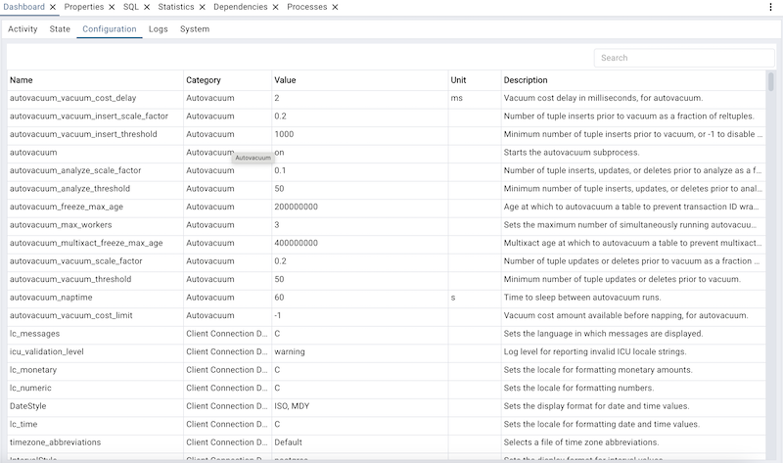The height and width of the screenshot is (463, 783).
Task: Close the SQL tab
Action: click(147, 7)
